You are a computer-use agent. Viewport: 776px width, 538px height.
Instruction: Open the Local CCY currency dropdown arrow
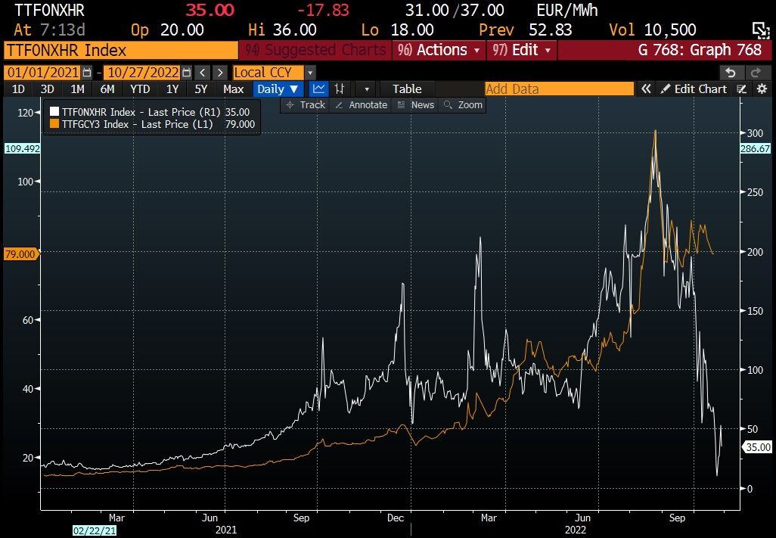(310, 73)
